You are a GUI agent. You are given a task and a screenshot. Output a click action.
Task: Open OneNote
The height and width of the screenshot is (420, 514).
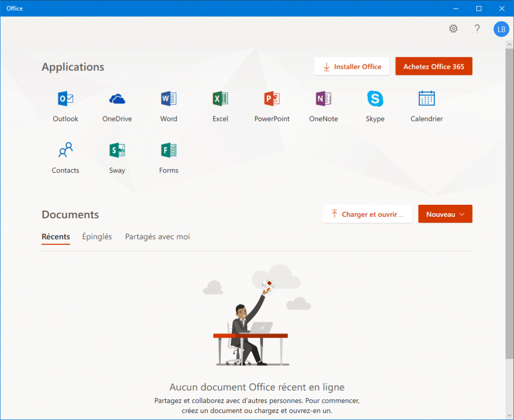[324, 106]
